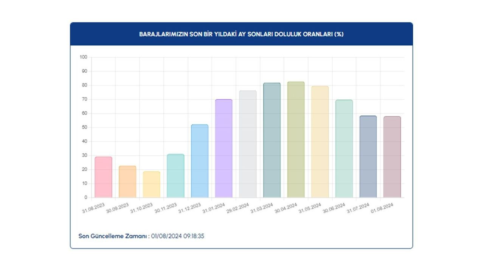This screenshot has width=484, height=272.
Task: Click the dark teal bar for 31.03.2024
Action: tap(272, 140)
